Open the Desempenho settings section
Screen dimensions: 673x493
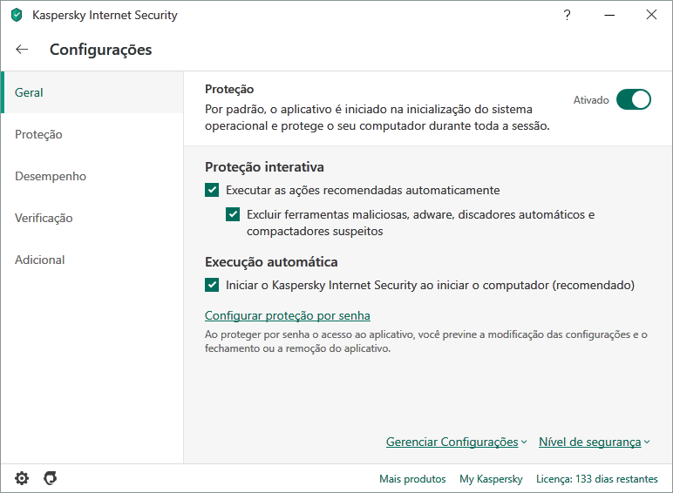[x=51, y=176]
